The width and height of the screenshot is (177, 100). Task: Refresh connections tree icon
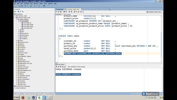[19, 12]
